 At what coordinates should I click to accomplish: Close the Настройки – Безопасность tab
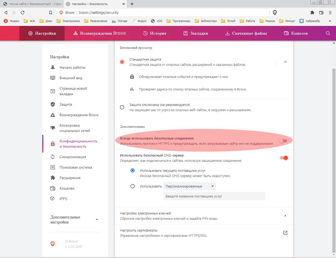123,4
